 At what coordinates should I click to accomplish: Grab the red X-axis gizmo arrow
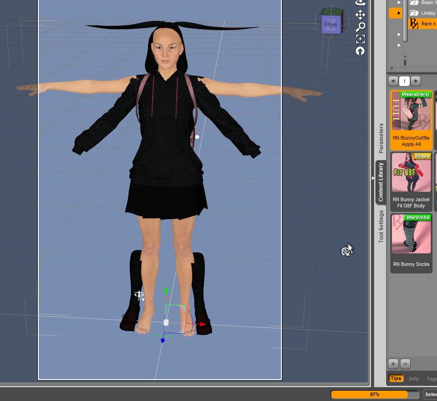pyautogui.click(x=203, y=324)
